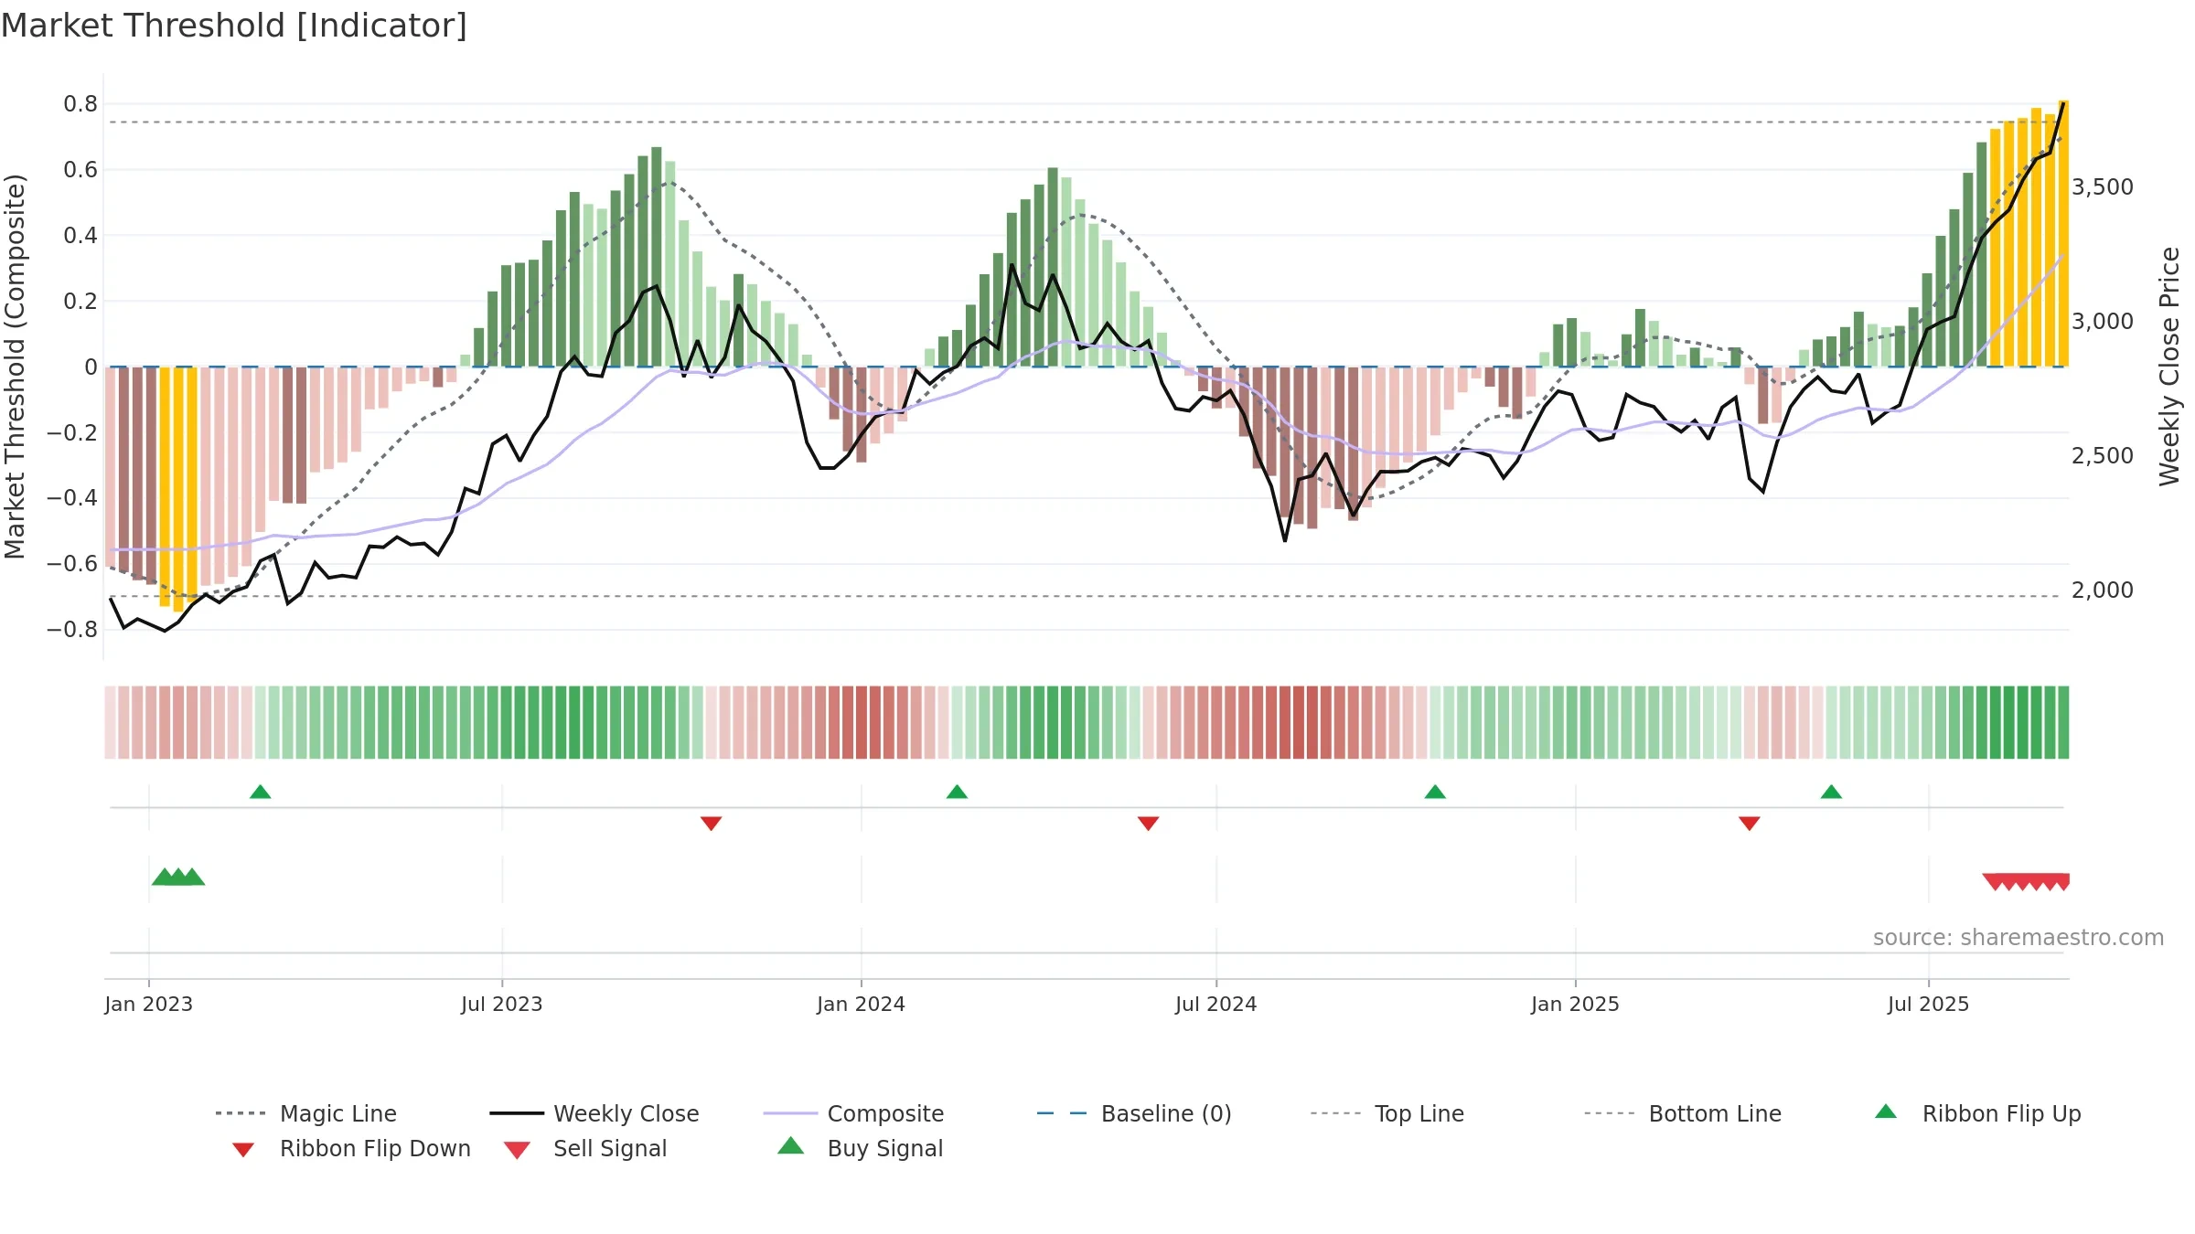The image size is (2195, 1234).
Task: Click the green Ribbon Flip Up marker near October 2024
Action: [1435, 792]
